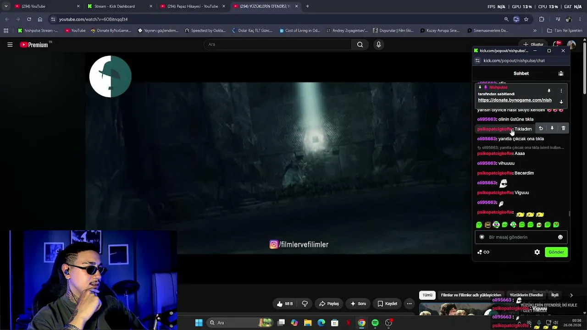
Task: Show hidden bookmarks overflow chevron
Action: (535, 31)
